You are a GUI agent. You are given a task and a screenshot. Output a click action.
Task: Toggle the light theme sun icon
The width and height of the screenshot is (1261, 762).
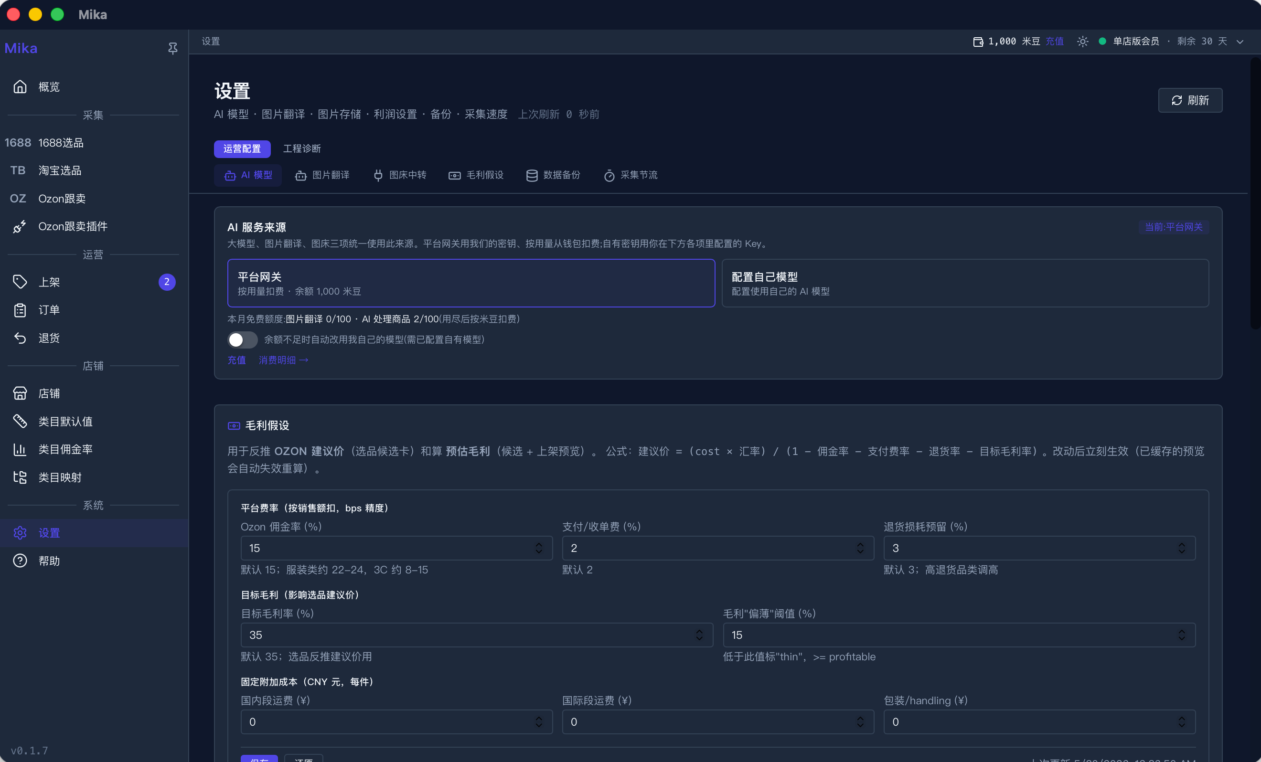pyautogui.click(x=1082, y=42)
